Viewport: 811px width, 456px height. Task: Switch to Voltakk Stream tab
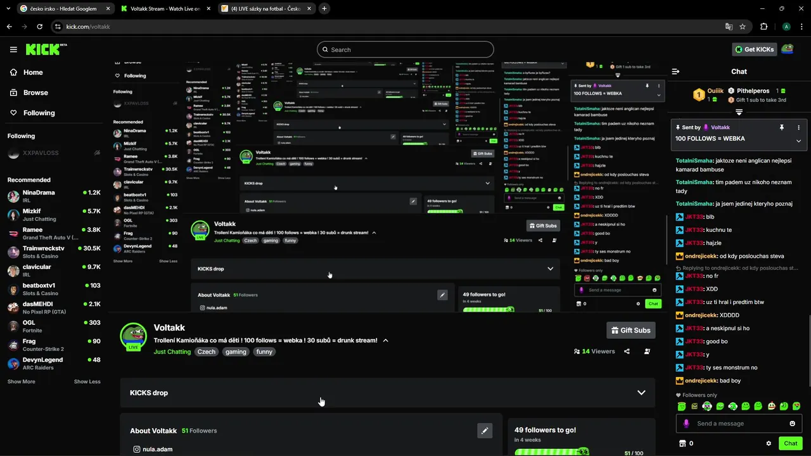click(x=166, y=8)
